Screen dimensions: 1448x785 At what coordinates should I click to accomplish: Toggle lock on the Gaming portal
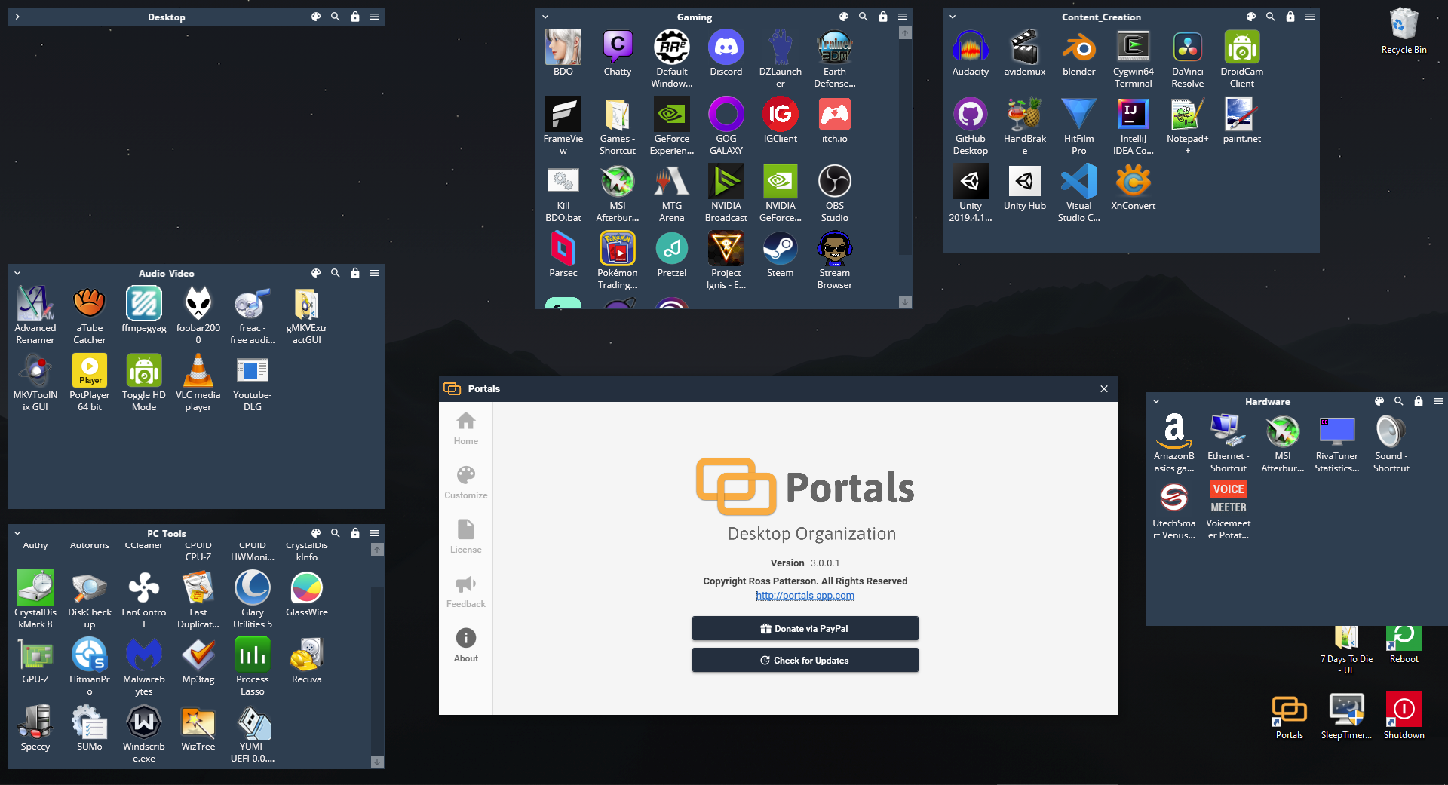[883, 17]
